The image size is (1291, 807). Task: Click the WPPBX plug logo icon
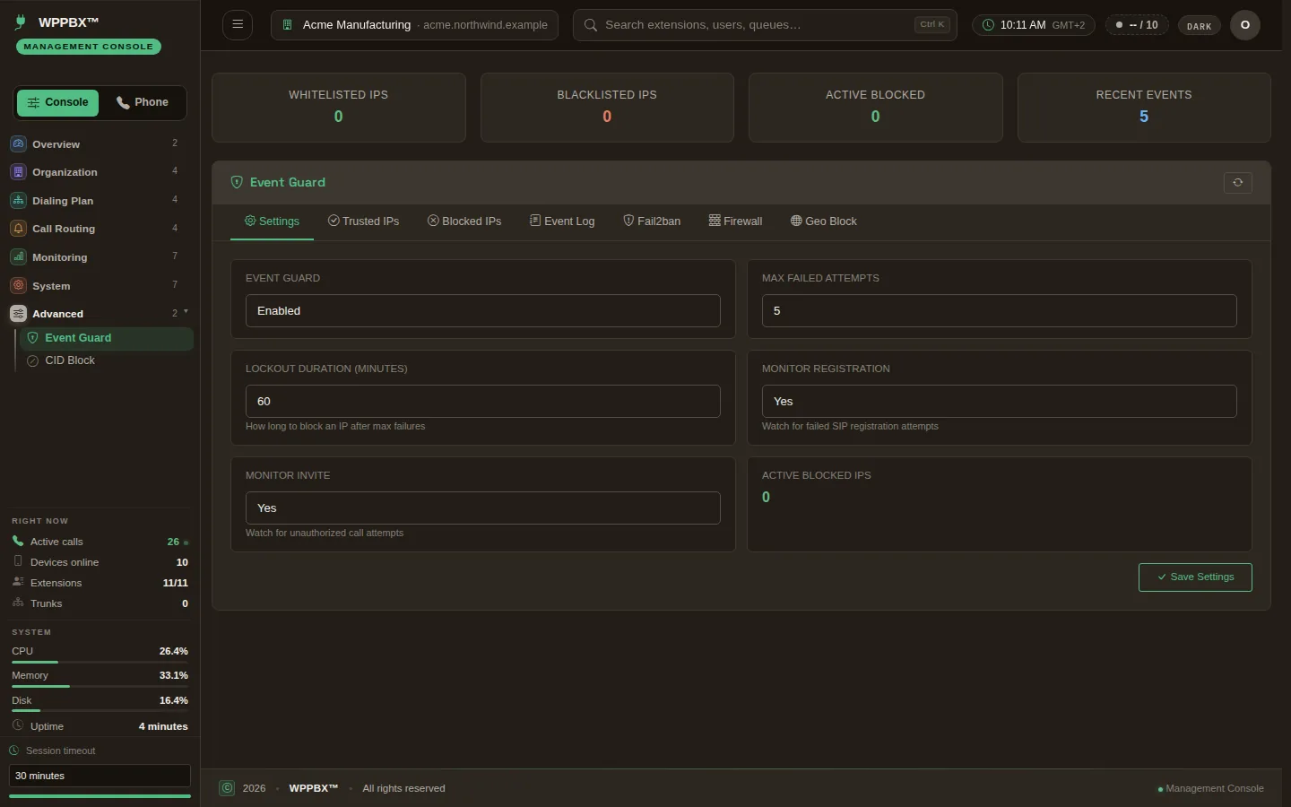tap(21, 22)
